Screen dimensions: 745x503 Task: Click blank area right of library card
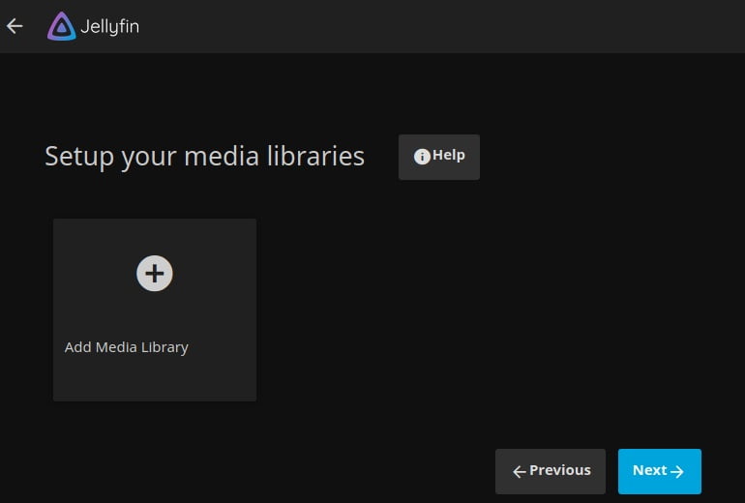[x=484, y=310]
